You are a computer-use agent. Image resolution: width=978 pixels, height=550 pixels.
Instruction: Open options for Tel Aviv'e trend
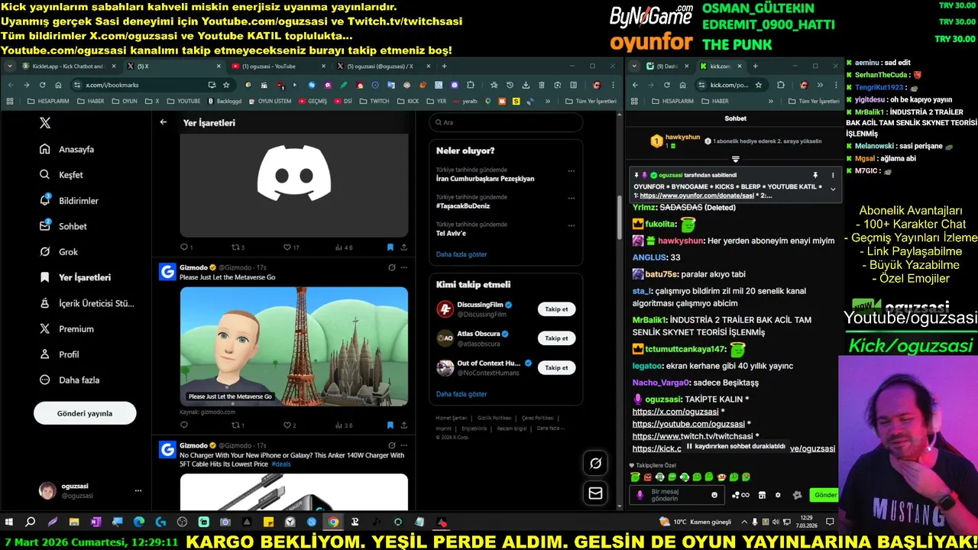(x=571, y=226)
